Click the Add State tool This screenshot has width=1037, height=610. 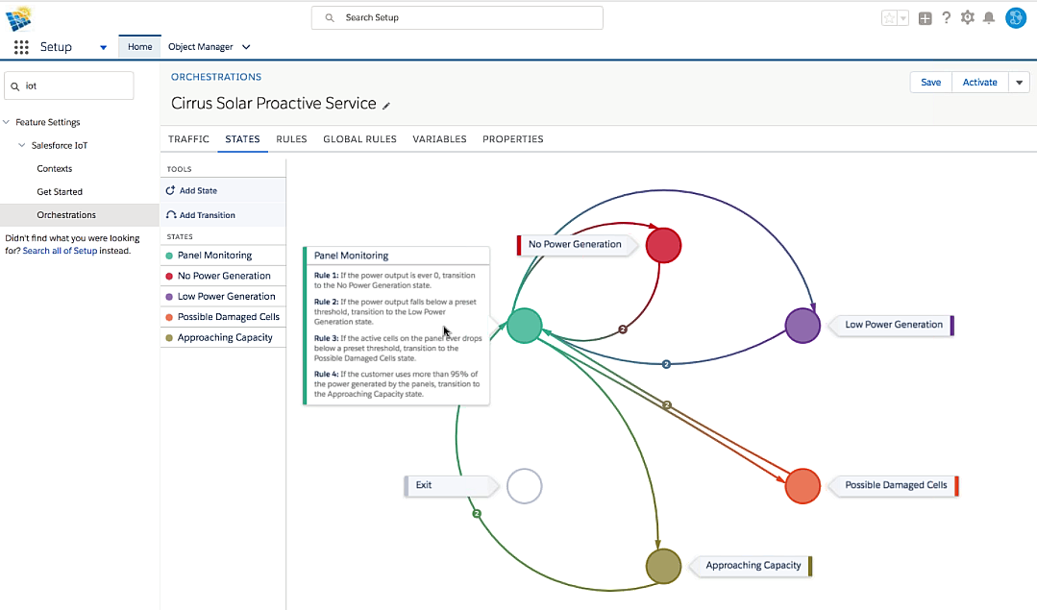click(223, 190)
